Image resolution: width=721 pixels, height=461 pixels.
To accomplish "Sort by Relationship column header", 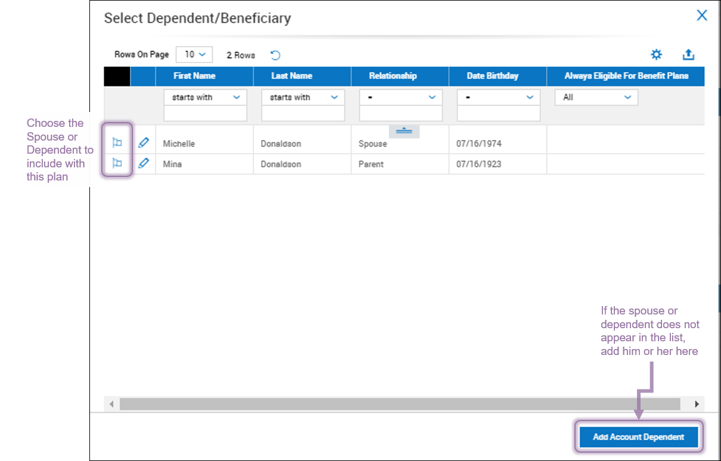I will [x=400, y=76].
